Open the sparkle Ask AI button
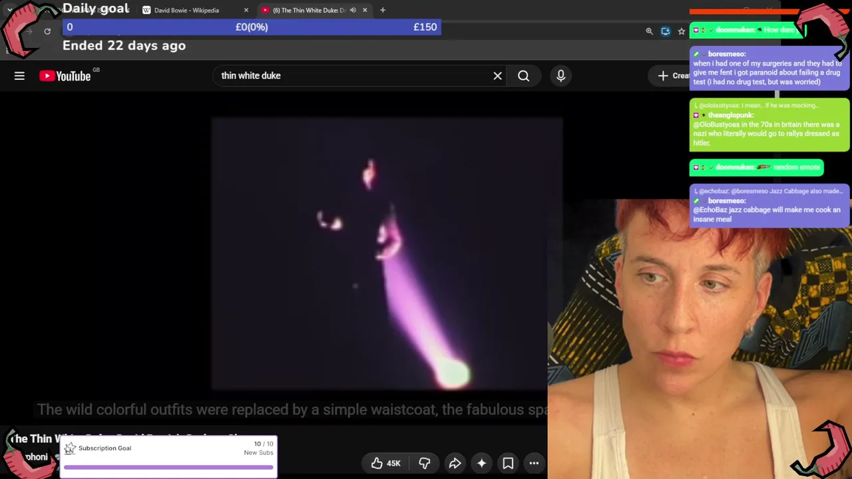Screen dimensions: 852x479 point(481,463)
